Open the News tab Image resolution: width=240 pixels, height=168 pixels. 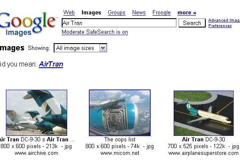pyautogui.click(x=139, y=12)
